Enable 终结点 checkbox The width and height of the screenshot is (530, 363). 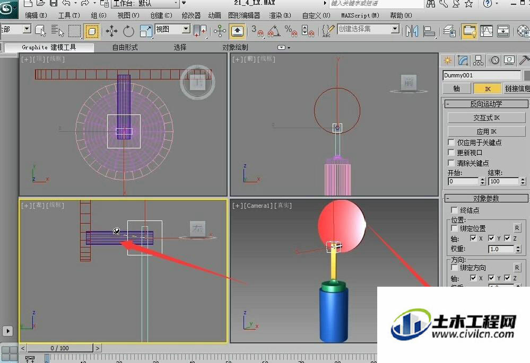click(454, 210)
